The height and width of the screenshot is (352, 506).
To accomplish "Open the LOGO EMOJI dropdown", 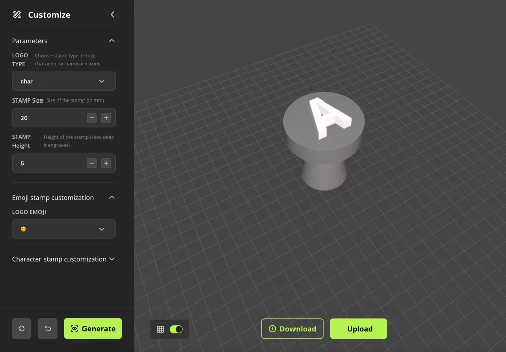I will (x=64, y=229).
